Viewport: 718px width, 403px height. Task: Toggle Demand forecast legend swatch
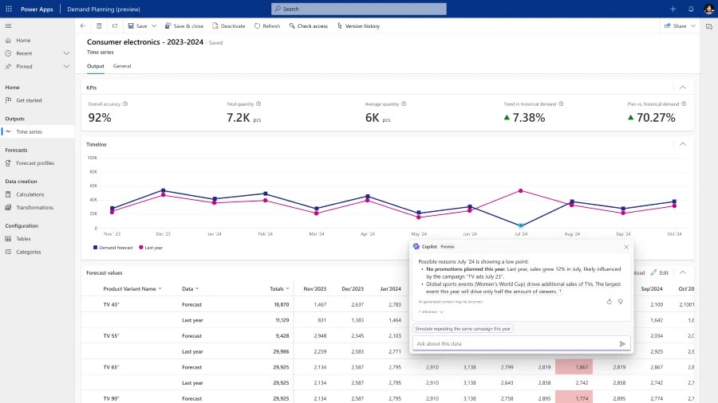pyautogui.click(x=95, y=247)
